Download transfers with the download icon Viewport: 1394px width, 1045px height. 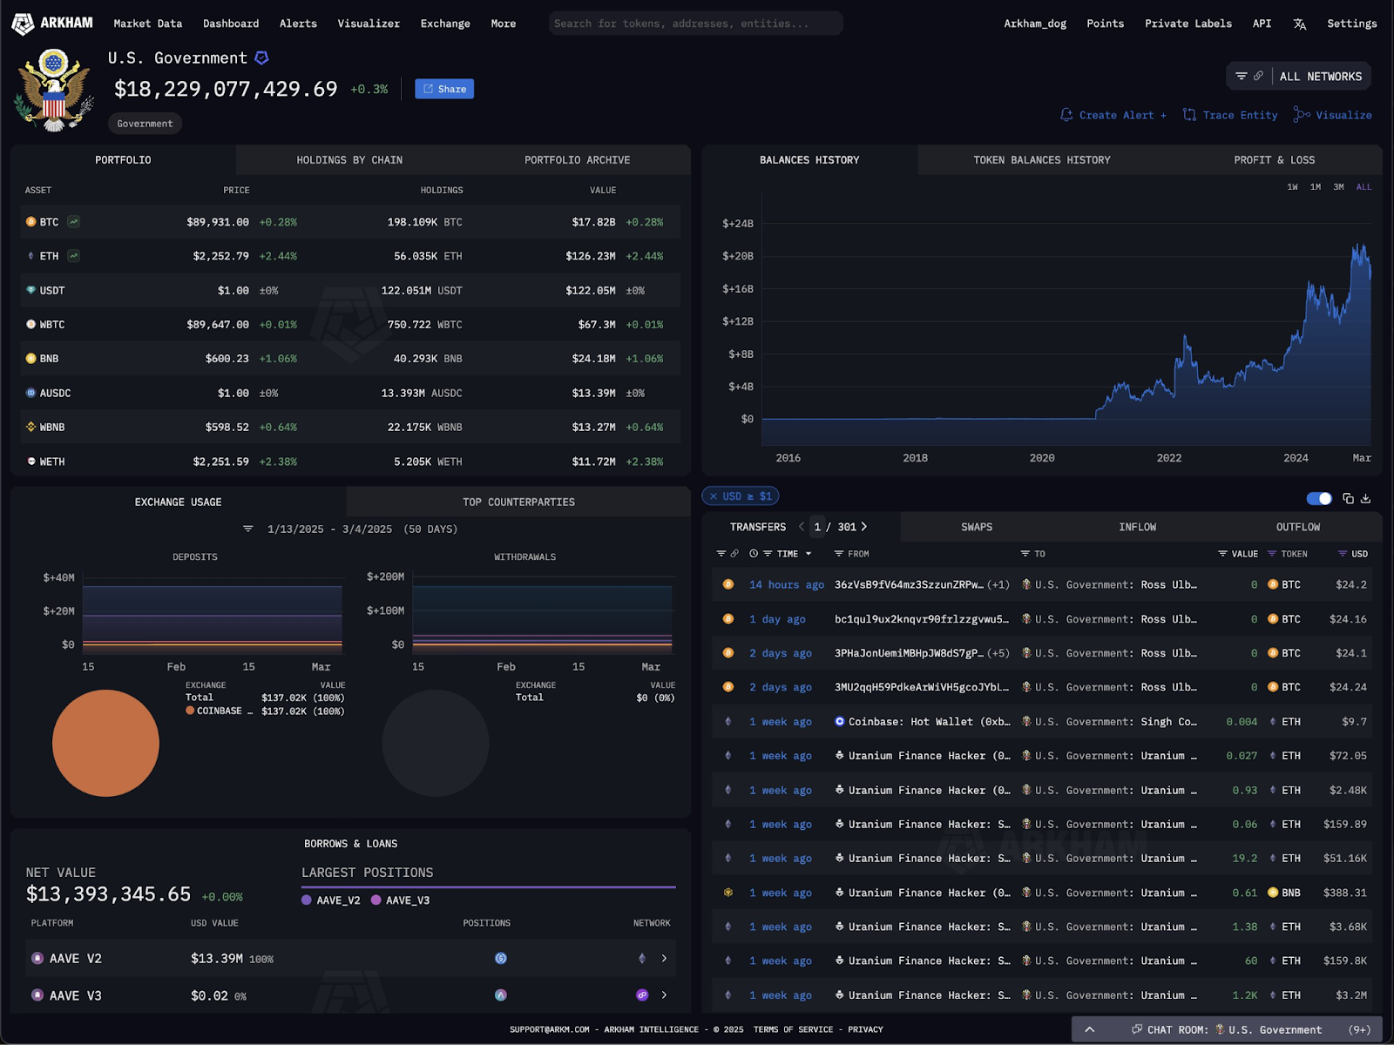1365,498
